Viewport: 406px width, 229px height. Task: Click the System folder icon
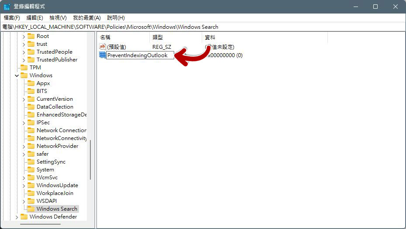31,170
